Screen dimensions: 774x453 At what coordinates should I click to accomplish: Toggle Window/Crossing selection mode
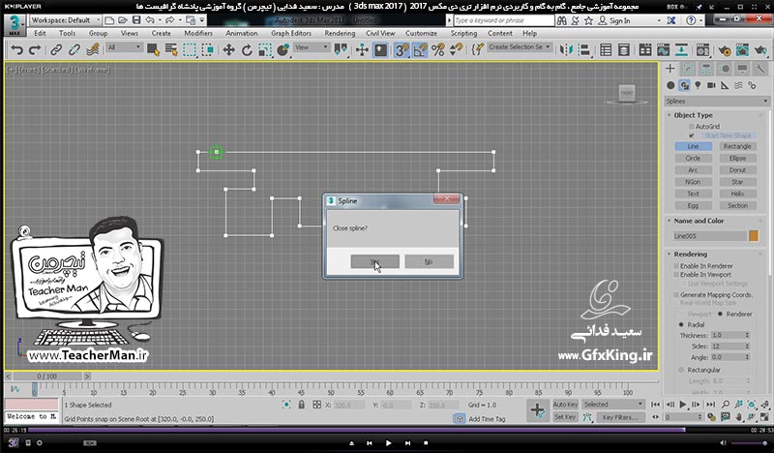(208, 50)
